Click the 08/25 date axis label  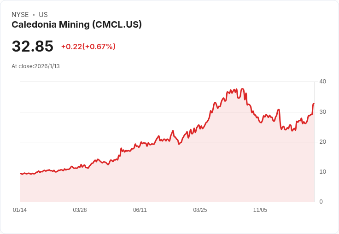(200, 210)
